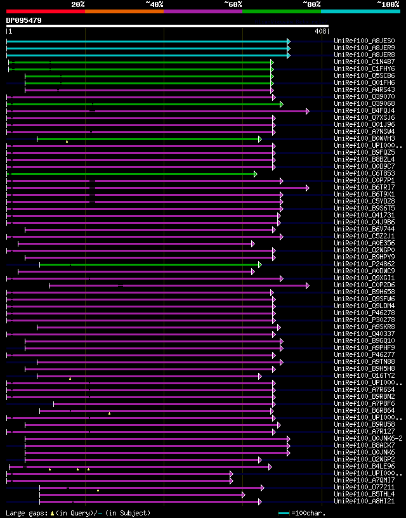406x518 pixels.
Task: Select the UniRef100_C0P2D6 label
Action: click(364, 285)
